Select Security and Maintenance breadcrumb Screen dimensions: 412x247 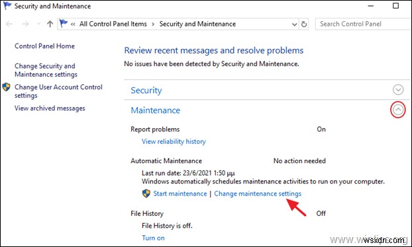[197, 24]
